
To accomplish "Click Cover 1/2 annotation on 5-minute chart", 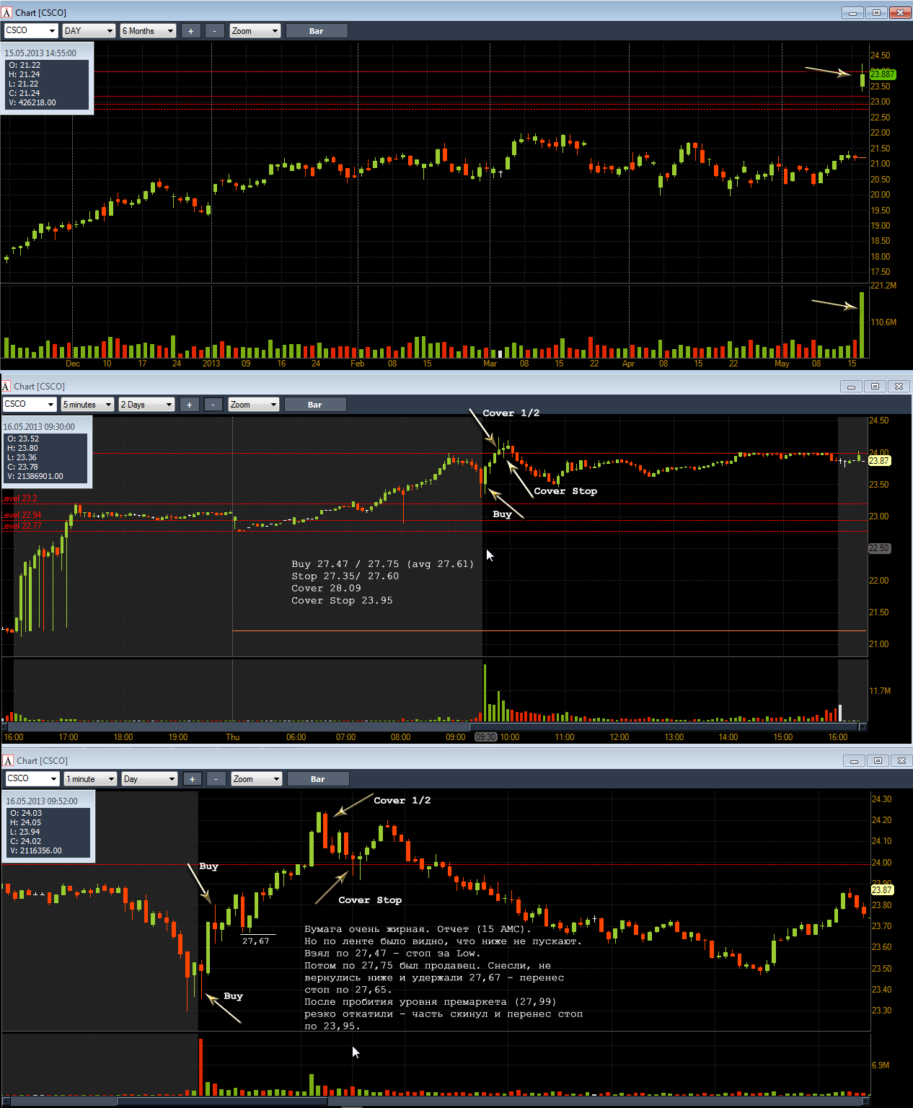I will pyautogui.click(x=511, y=413).
